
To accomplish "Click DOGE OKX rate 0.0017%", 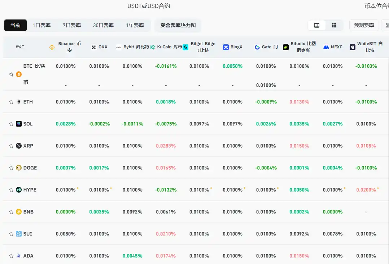I will [99, 168].
